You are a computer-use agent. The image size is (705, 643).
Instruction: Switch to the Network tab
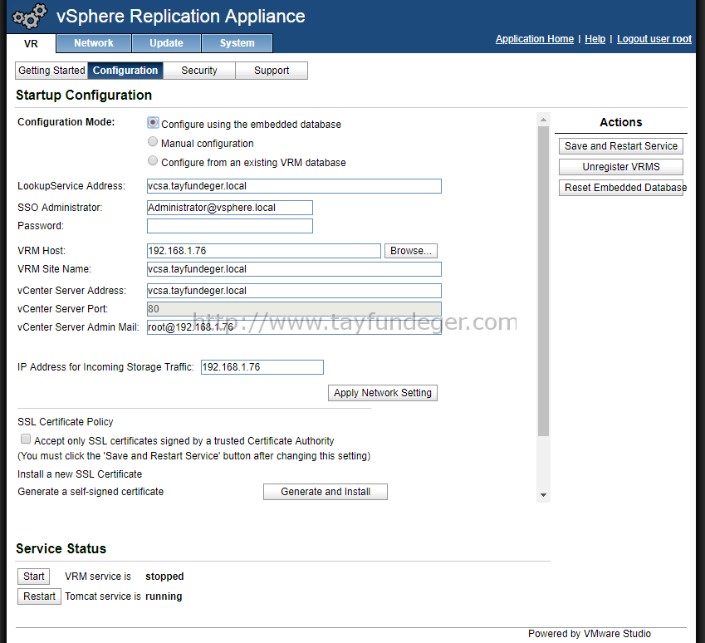point(94,43)
